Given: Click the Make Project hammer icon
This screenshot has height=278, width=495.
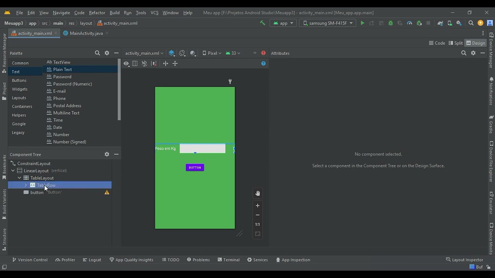Looking at the screenshot, I should click(263, 23).
